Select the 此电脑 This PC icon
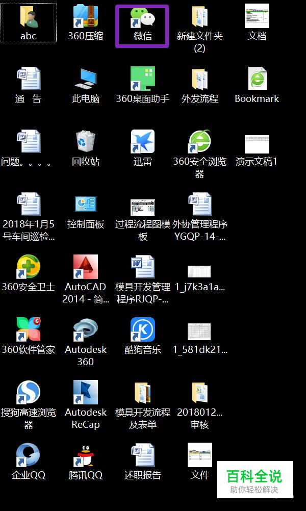Screen dimensions: 306x511 (86, 79)
